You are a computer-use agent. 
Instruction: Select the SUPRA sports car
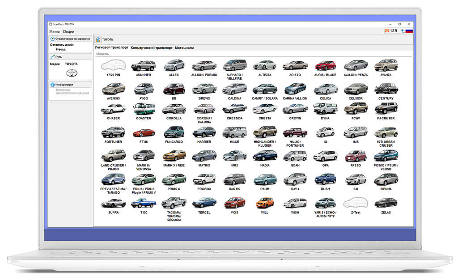[x=113, y=203]
